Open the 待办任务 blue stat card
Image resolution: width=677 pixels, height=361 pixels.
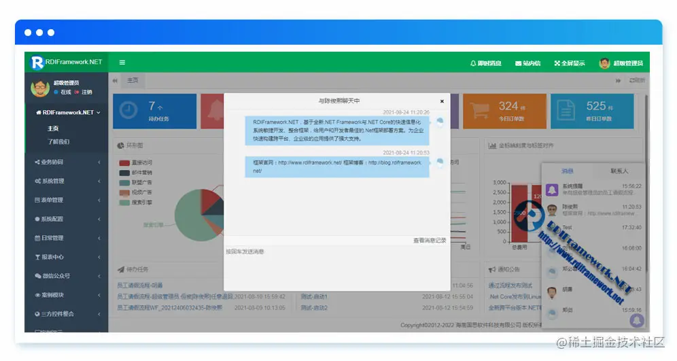coord(154,111)
